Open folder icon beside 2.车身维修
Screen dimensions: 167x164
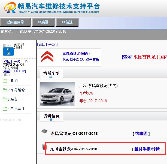5,90
